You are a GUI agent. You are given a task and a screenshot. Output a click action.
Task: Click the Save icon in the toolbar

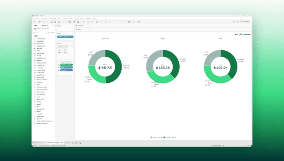click(x=51, y=22)
